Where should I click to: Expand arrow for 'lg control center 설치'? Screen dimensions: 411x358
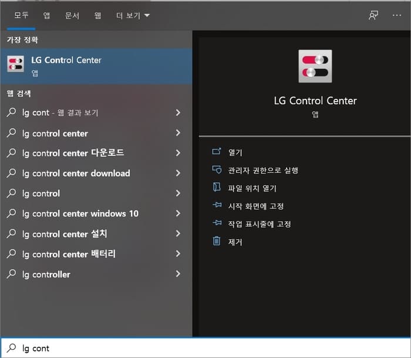click(178, 233)
